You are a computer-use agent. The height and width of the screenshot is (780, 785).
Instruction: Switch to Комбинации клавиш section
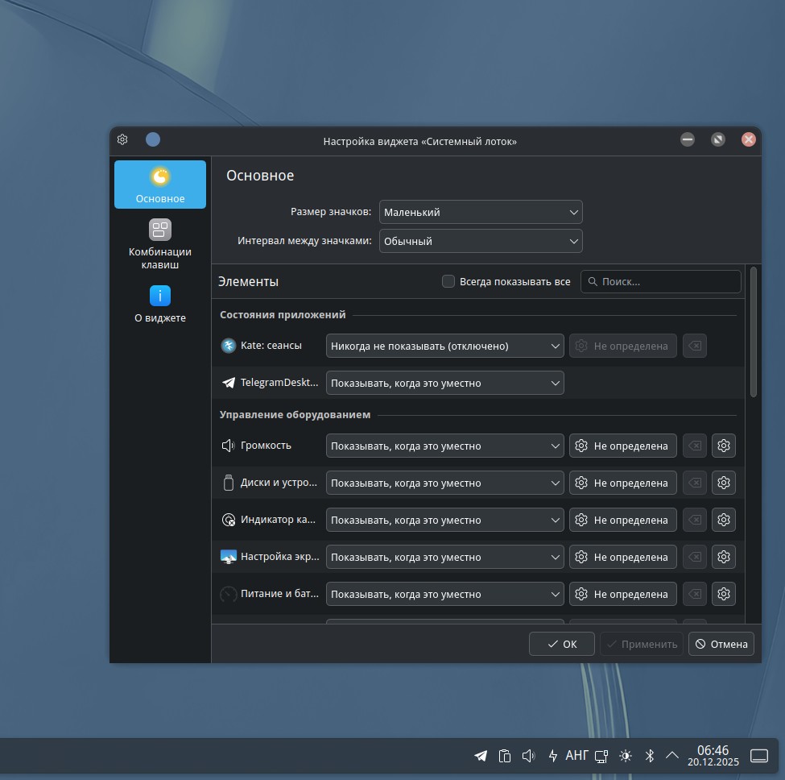click(x=160, y=243)
